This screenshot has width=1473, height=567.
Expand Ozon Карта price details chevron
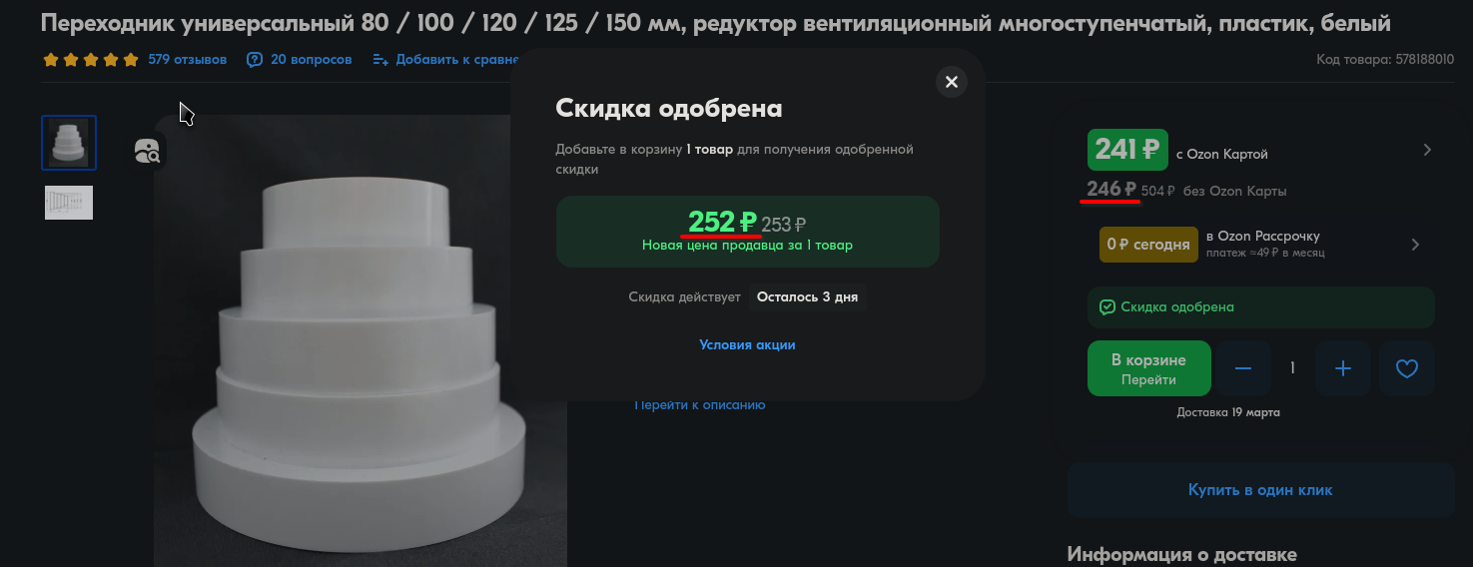click(1427, 150)
